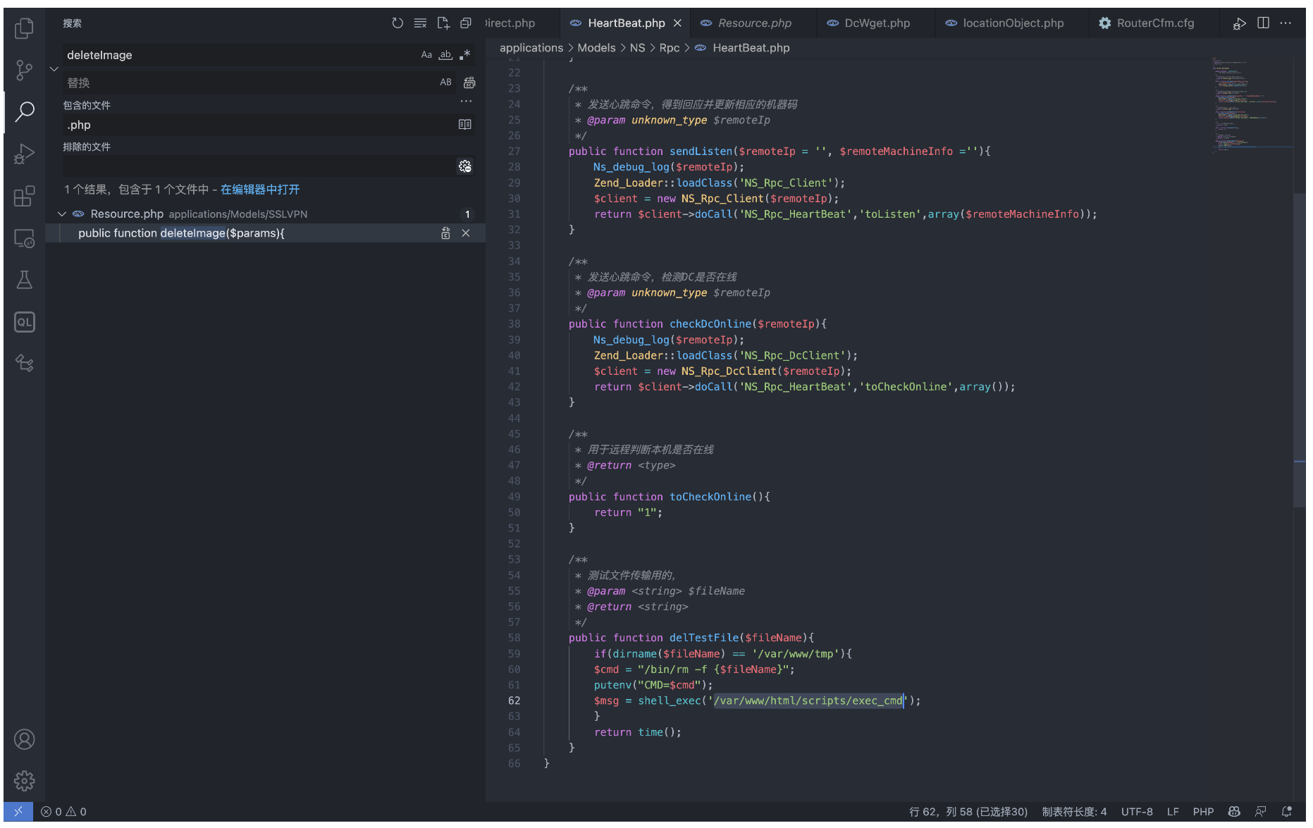The height and width of the screenshot is (828, 1313).
Task: Open the Explorer view in activity bar
Action: 24,28
